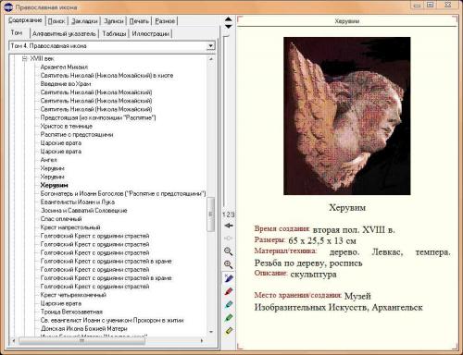Select Крест четырехконечный entry
463x355 pixels.
pos(73,295)
